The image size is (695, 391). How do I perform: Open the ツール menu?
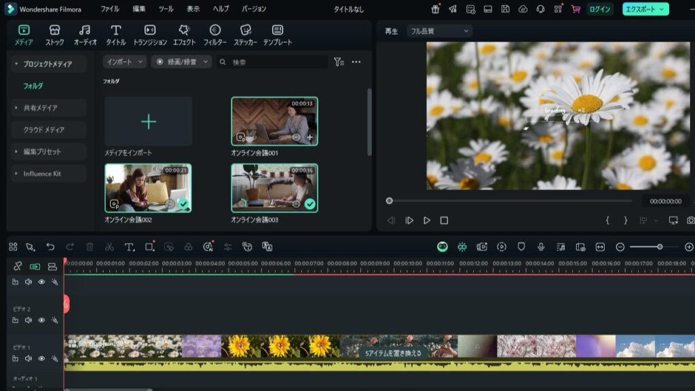tap(166, 10)
